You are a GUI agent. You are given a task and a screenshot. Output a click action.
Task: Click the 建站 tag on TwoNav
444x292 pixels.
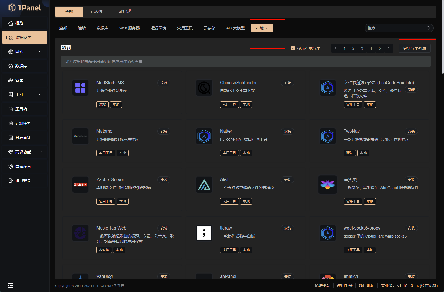(350, 153)
